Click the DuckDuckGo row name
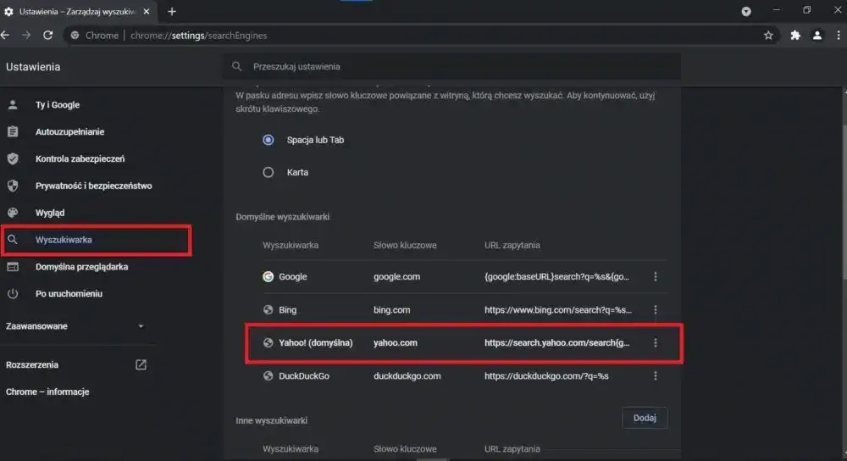This screenshot has height=461, width=847. pos(303,375)
